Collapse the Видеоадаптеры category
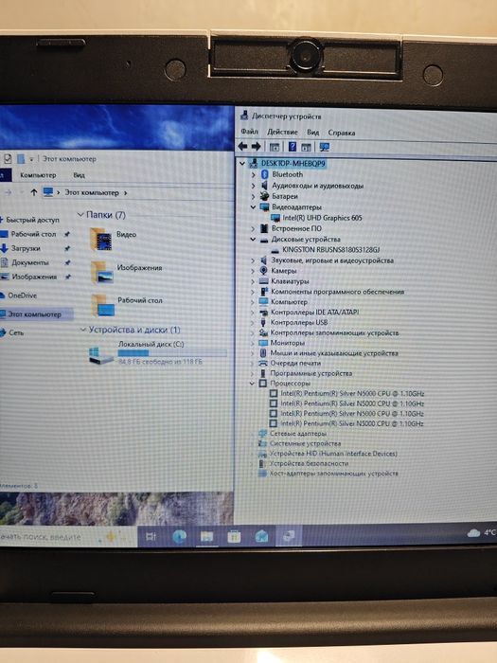Screen dimensions: 497x663 (253, 206)
